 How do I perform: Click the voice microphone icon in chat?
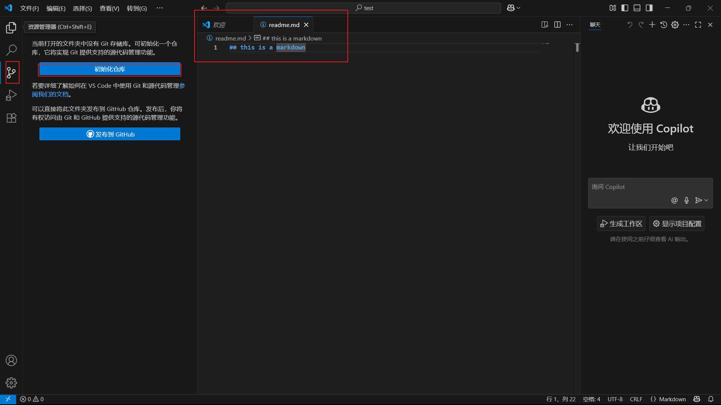coord(686,200)
